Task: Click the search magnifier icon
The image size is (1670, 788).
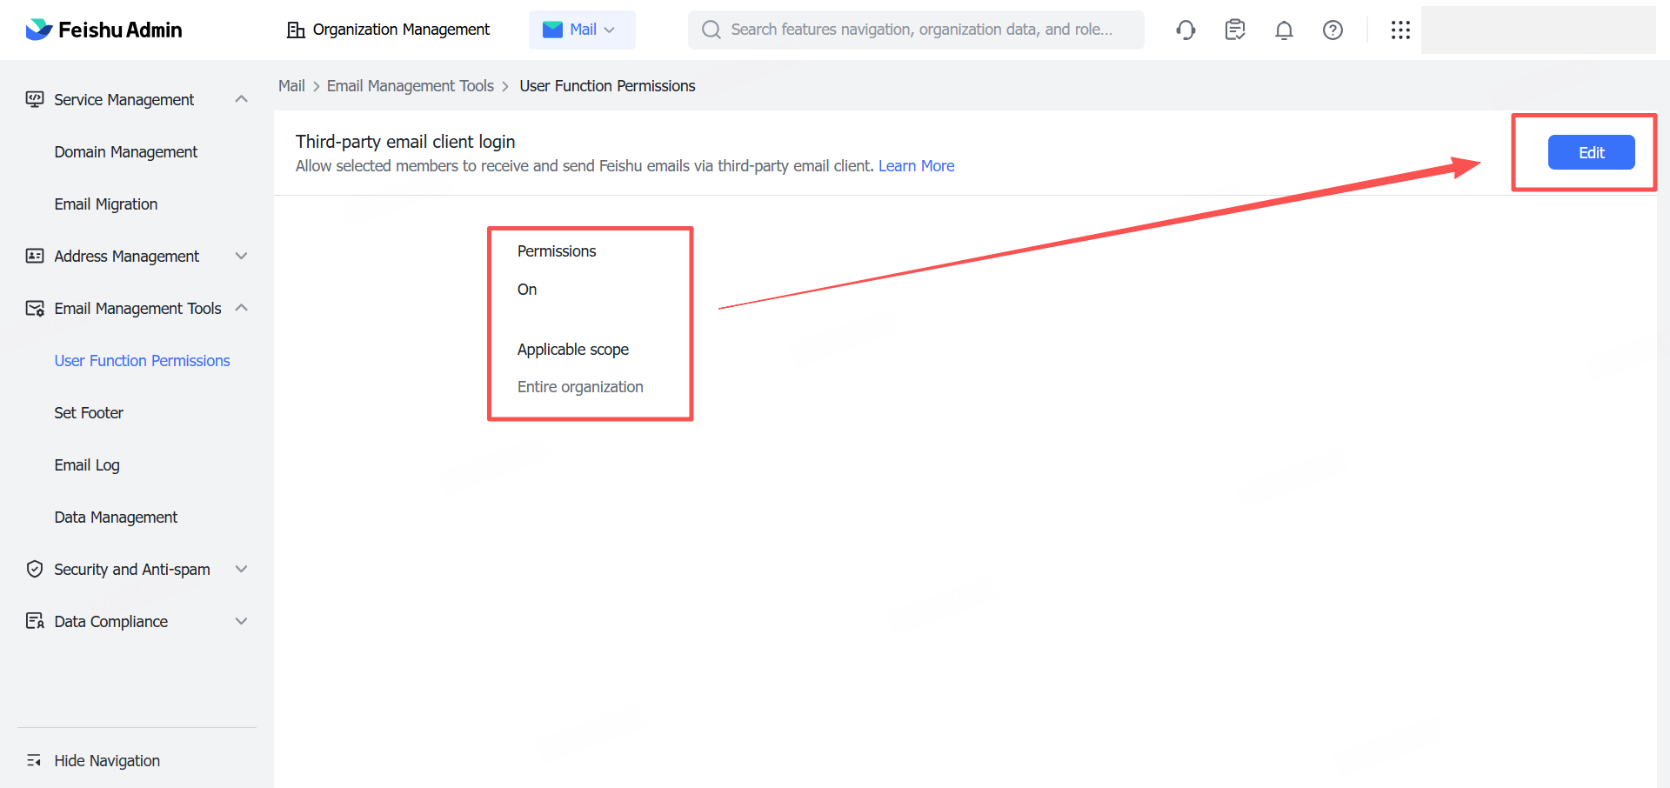Action: point(711,30)
